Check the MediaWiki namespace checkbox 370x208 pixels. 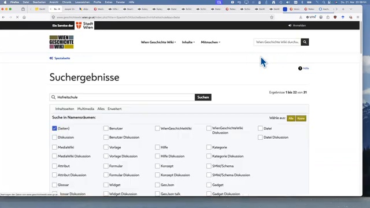(x=54, y=147)
